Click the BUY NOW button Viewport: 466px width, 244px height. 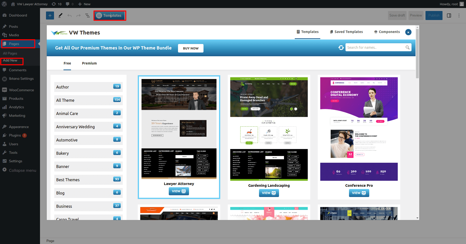coord(191,48)
